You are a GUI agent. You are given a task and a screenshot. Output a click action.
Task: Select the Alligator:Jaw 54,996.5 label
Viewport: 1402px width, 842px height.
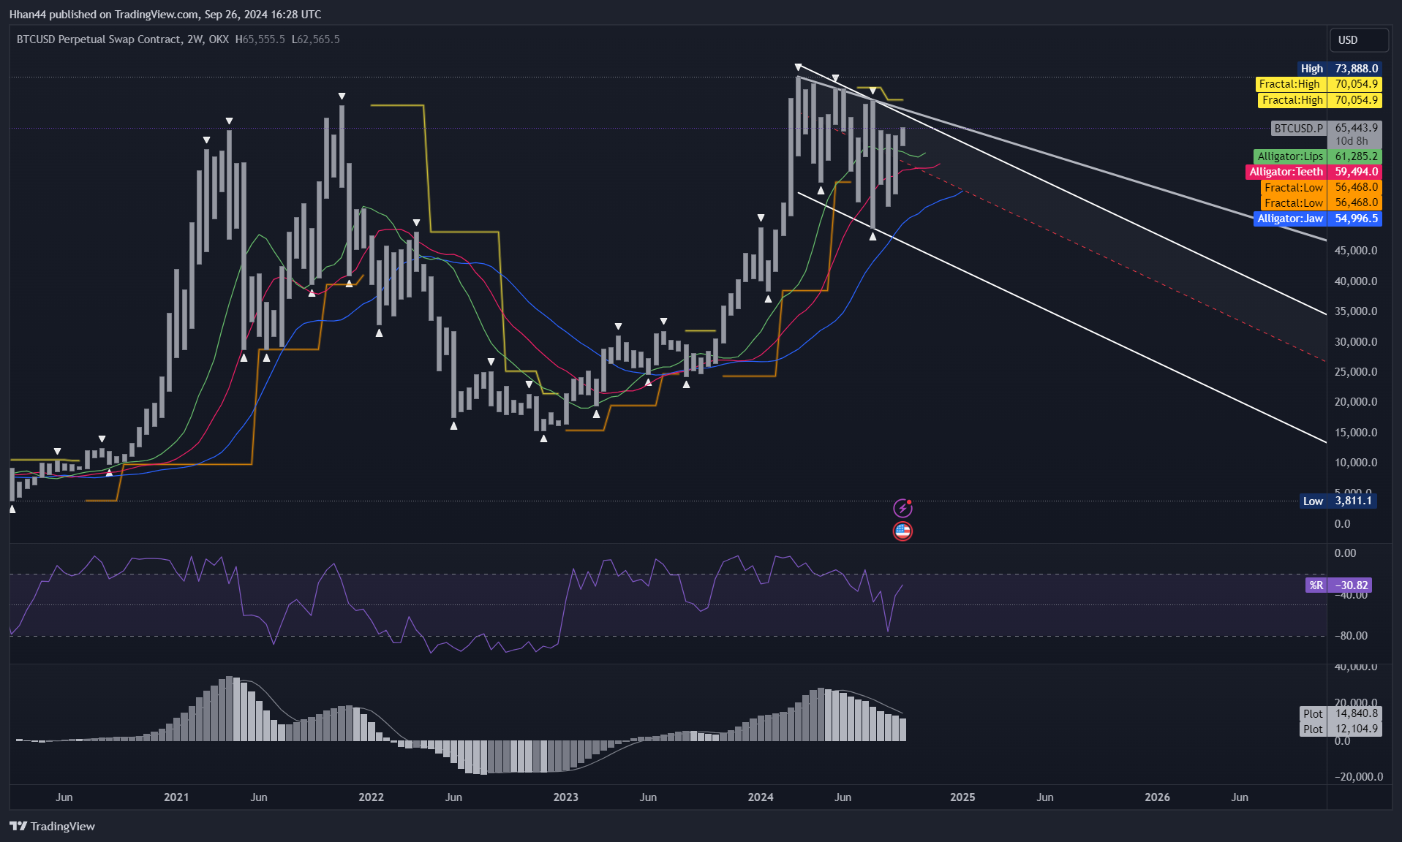[x=1318, y=219]
